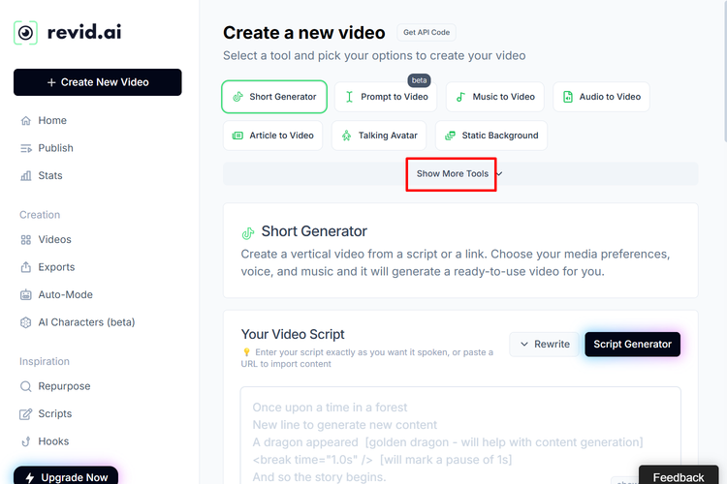Open the Script Generator
Image resolution: width=727 pixels, height=484 pixels.
(x=632, y=345)
